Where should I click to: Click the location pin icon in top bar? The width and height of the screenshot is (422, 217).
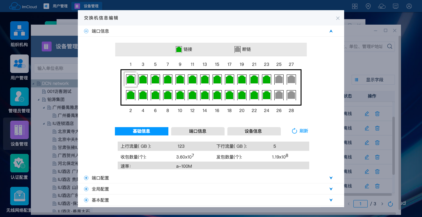(x=368, y=6)
